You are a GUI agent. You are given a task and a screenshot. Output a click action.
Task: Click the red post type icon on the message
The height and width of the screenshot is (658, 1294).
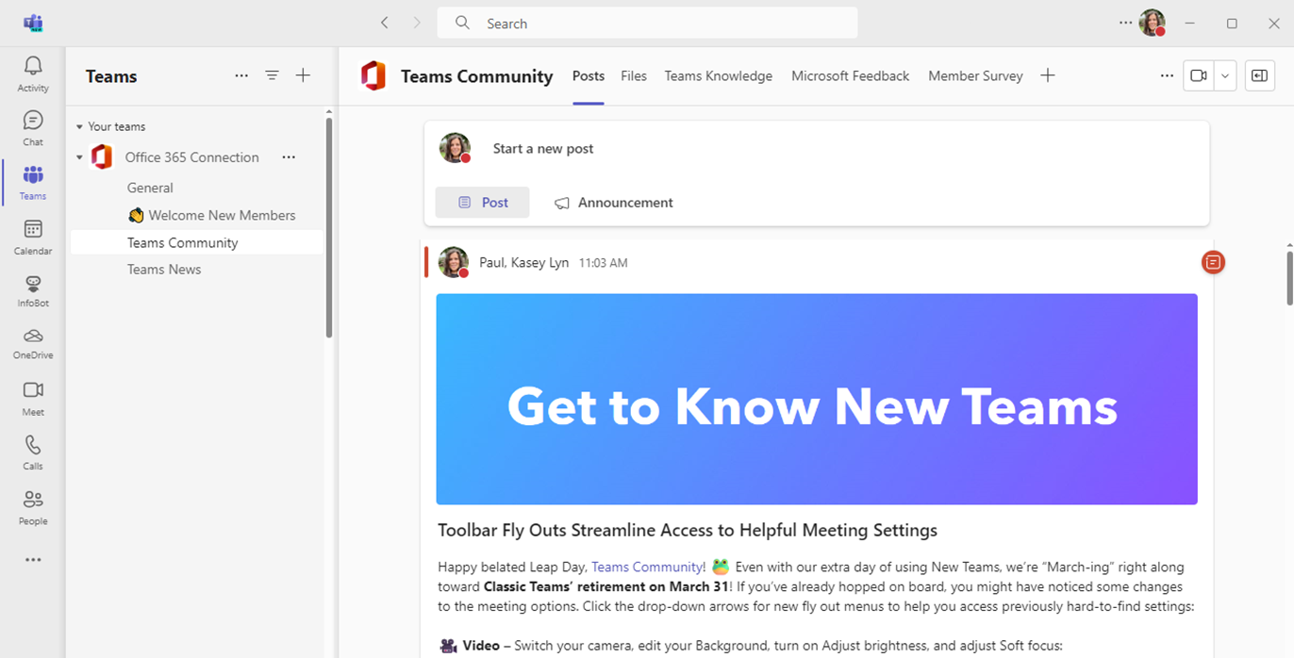[x=1213, y=262]
